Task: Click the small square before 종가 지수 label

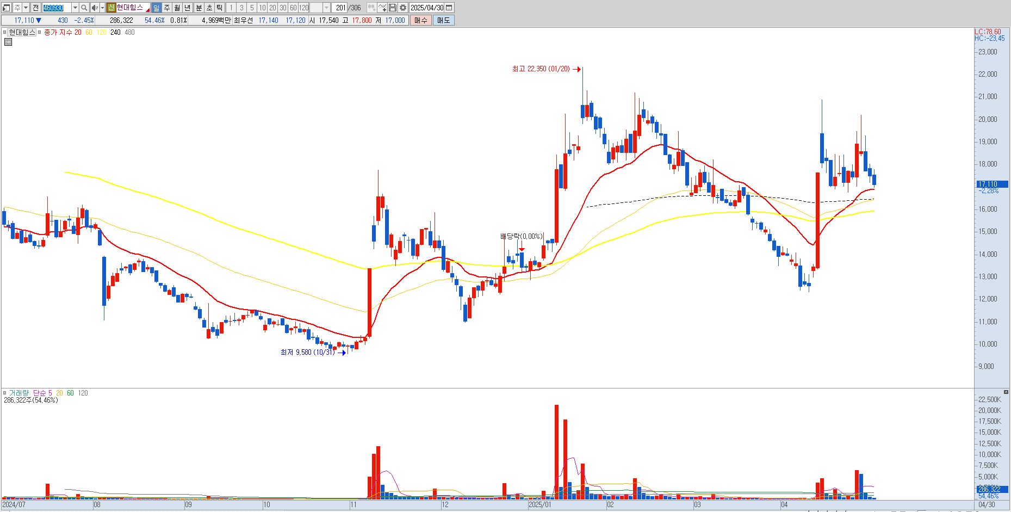Action: 39,32
